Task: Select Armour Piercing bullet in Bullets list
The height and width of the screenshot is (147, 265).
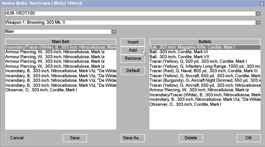Action: (199, 90)
